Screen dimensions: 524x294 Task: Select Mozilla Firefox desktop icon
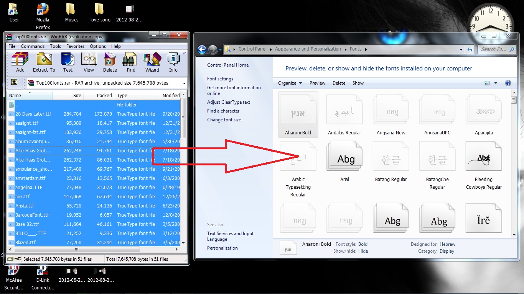[x=43, y=16]
